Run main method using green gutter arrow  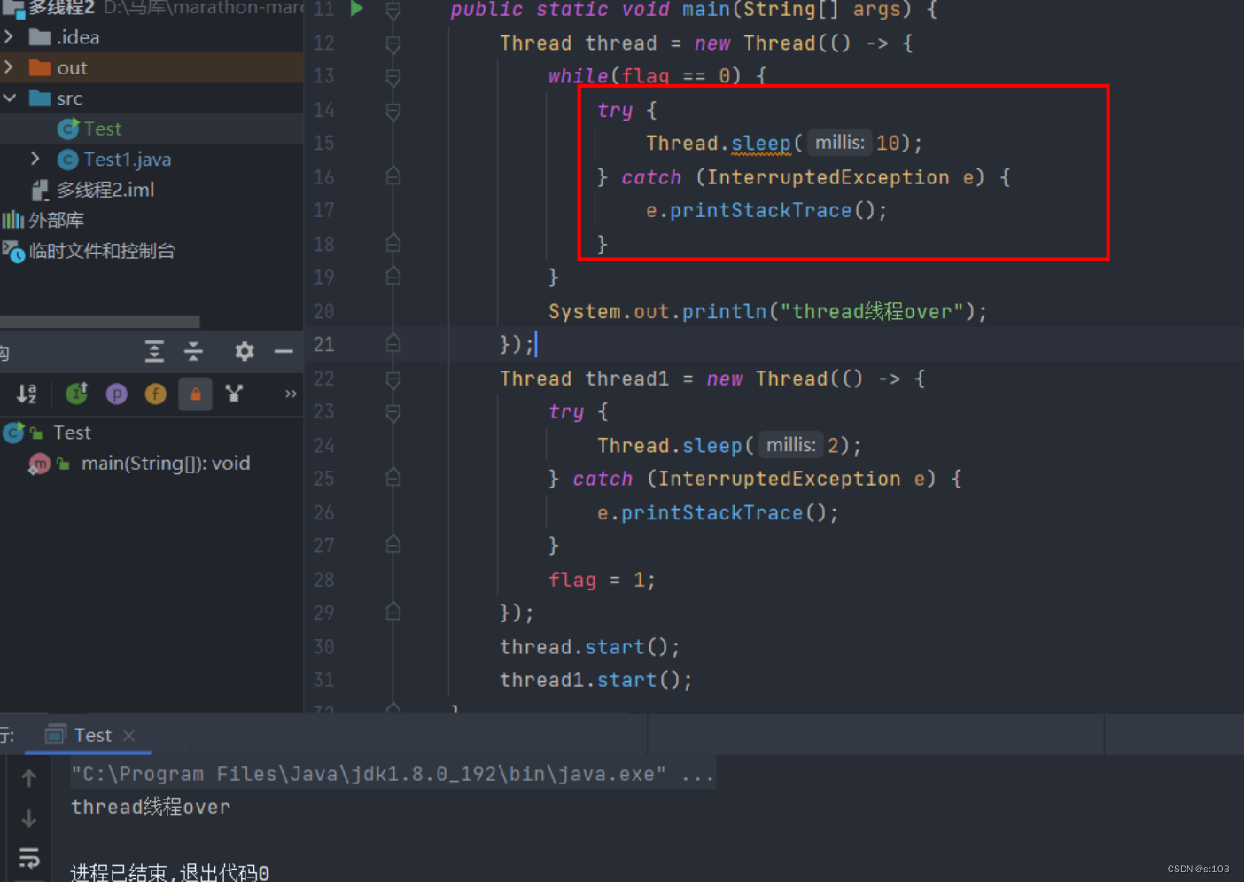tap(356, 9)
